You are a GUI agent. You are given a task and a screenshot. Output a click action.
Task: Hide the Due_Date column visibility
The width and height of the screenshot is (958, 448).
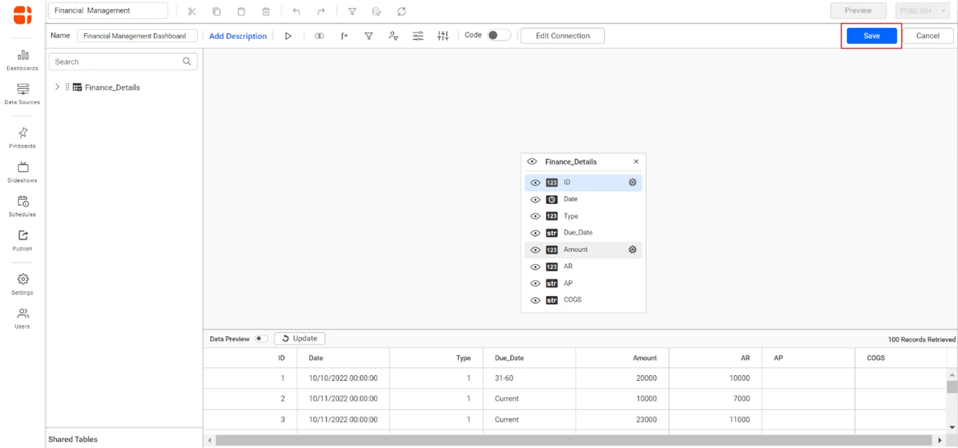coord(535,232)
